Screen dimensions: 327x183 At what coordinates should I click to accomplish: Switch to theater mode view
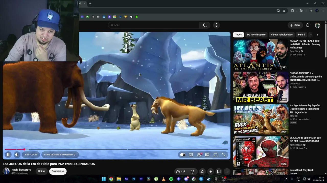(207, 155)
